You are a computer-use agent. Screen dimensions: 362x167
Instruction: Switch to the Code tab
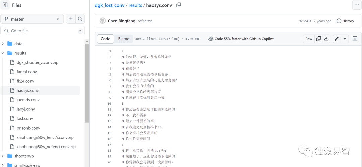point(105,39)
